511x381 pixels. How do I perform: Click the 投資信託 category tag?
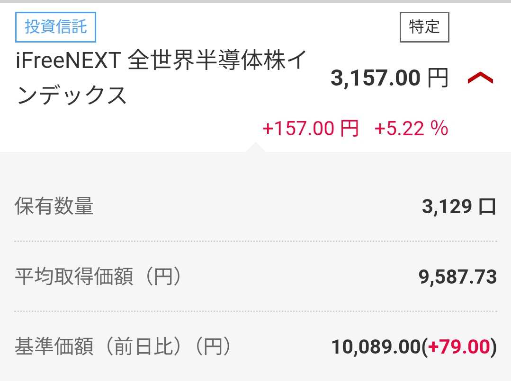(56, 26)
